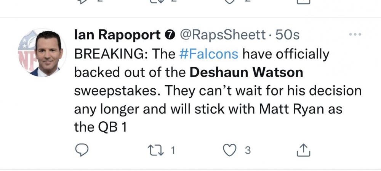Reply to the previous tweet at top
This screenshot has width=381, height=171.
[82, 2]
